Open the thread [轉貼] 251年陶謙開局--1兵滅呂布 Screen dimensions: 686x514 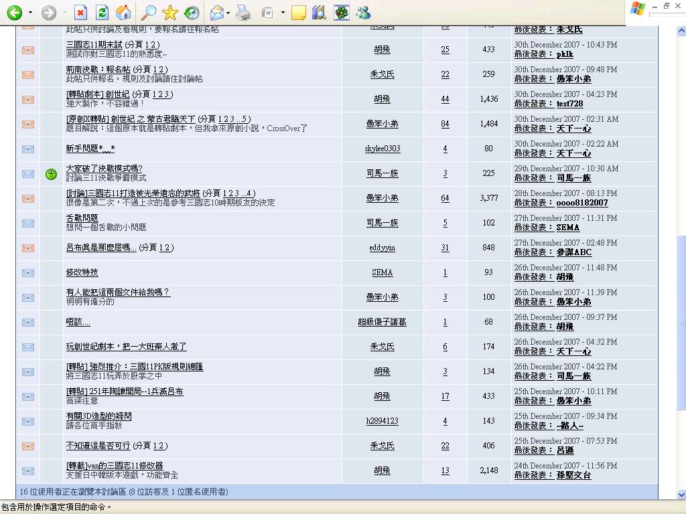tap(125, 392)
